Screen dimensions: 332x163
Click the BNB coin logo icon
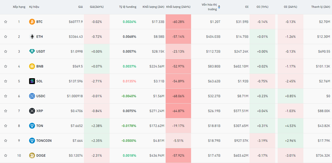tap(32, 66)
